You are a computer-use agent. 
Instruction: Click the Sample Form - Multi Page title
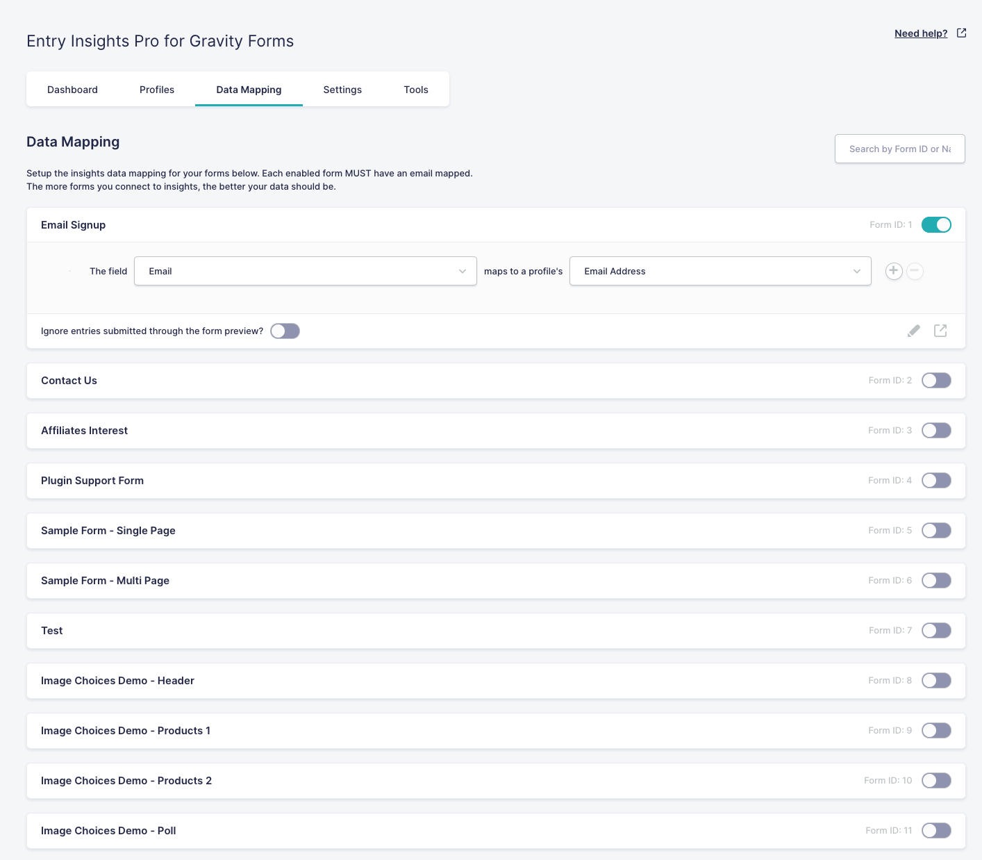pos(105,581)
